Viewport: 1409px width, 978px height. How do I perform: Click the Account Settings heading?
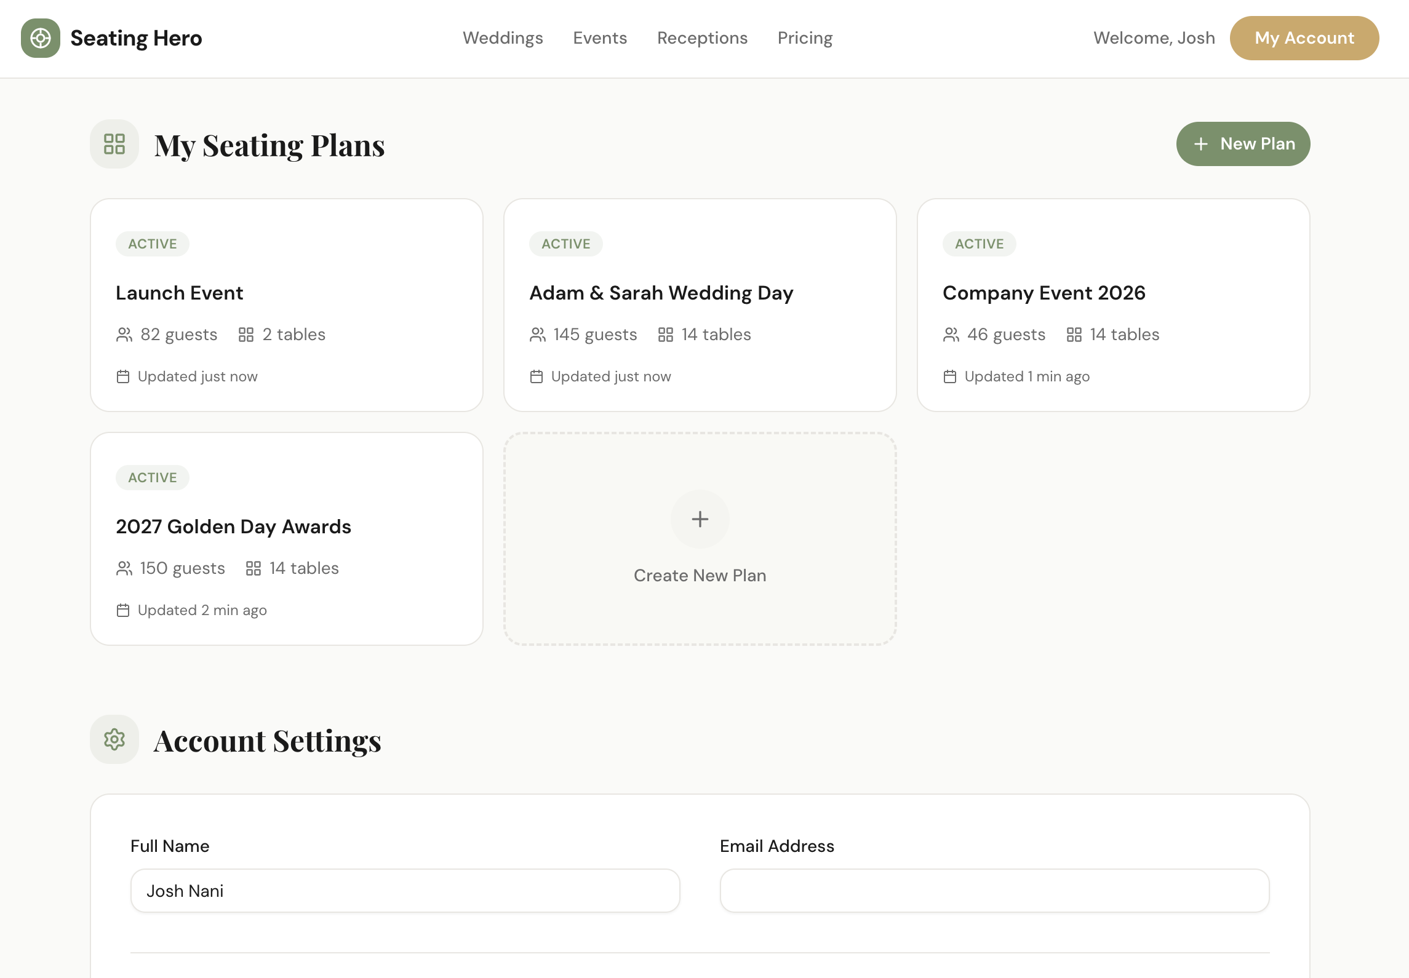coord(268,741)
